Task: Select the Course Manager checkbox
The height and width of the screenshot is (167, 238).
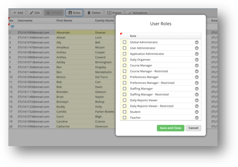Action: [x=125, y=65]
